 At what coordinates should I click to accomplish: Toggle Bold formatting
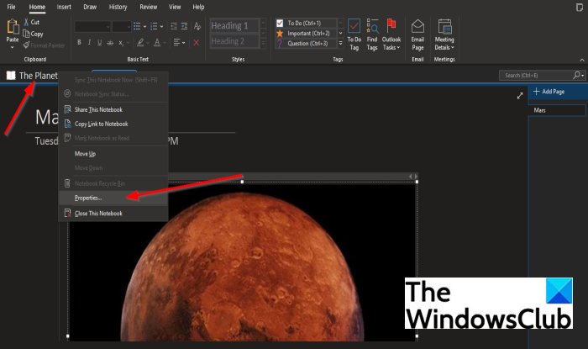(x=80, y=42)
